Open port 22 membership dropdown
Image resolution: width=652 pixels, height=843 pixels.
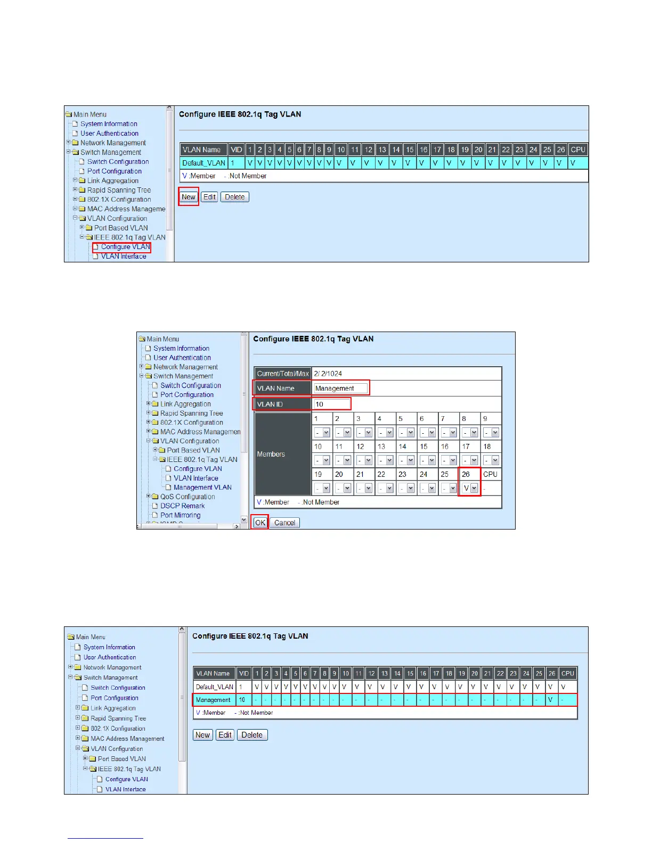pos(386,488)
